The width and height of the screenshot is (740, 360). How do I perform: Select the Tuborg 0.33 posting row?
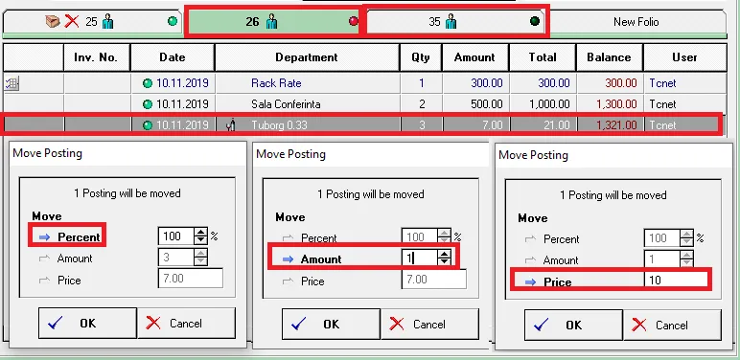pyautogui.click(x=362, y=124)
